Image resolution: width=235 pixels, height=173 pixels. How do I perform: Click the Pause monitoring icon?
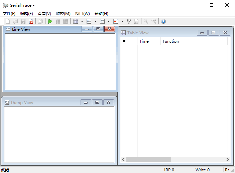tap(58, 21)
